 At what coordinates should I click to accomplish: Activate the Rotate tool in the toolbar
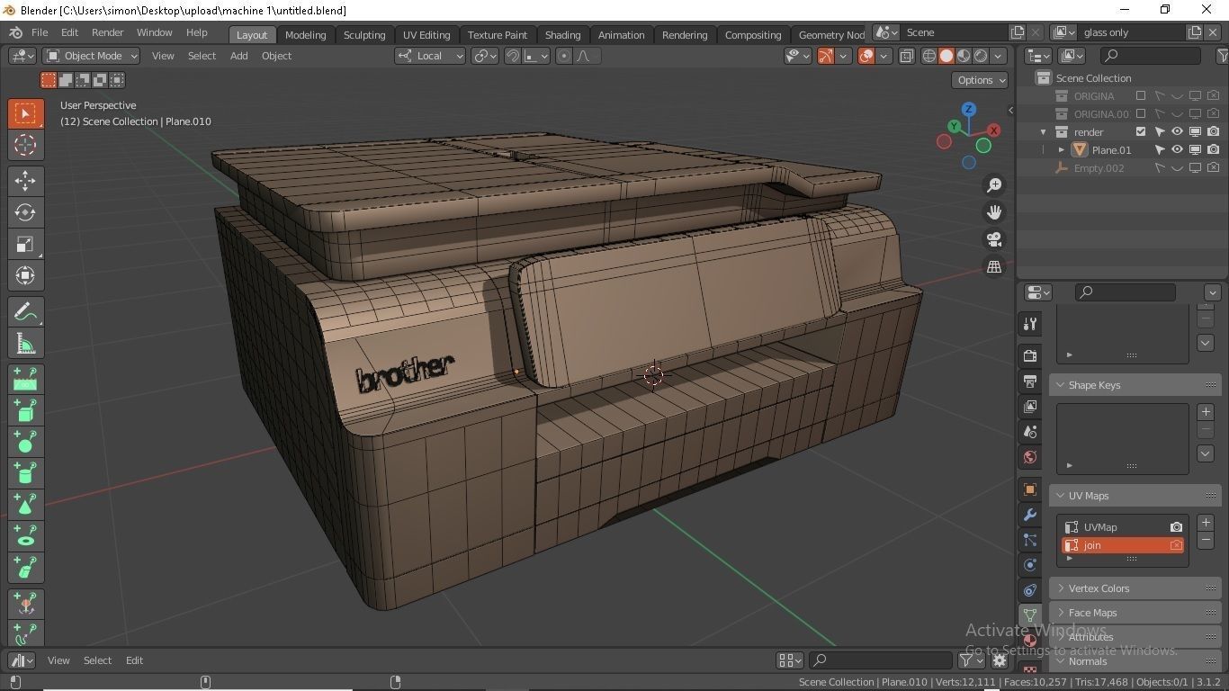click(25, 212)
